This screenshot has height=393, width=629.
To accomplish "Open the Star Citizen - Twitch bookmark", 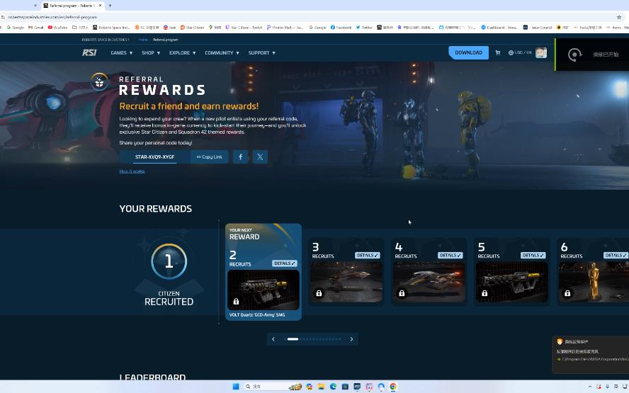I will point(244,28).
